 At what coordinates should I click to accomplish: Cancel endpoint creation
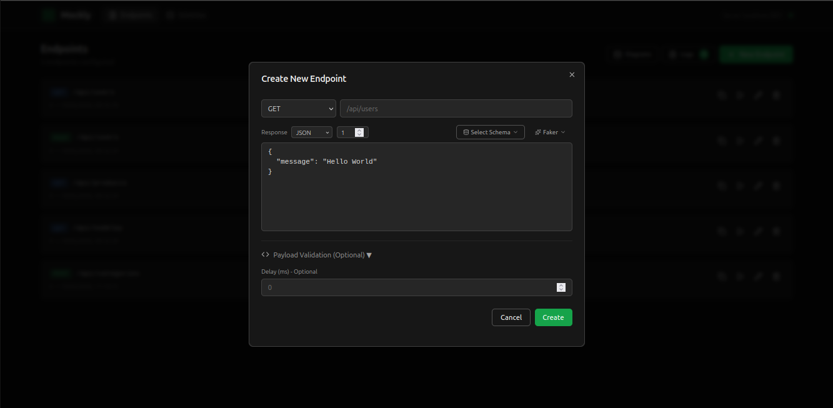click(511, 317)
